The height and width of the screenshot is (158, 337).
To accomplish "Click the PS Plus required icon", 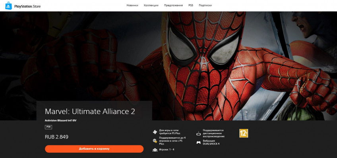I will click(155, 132).
